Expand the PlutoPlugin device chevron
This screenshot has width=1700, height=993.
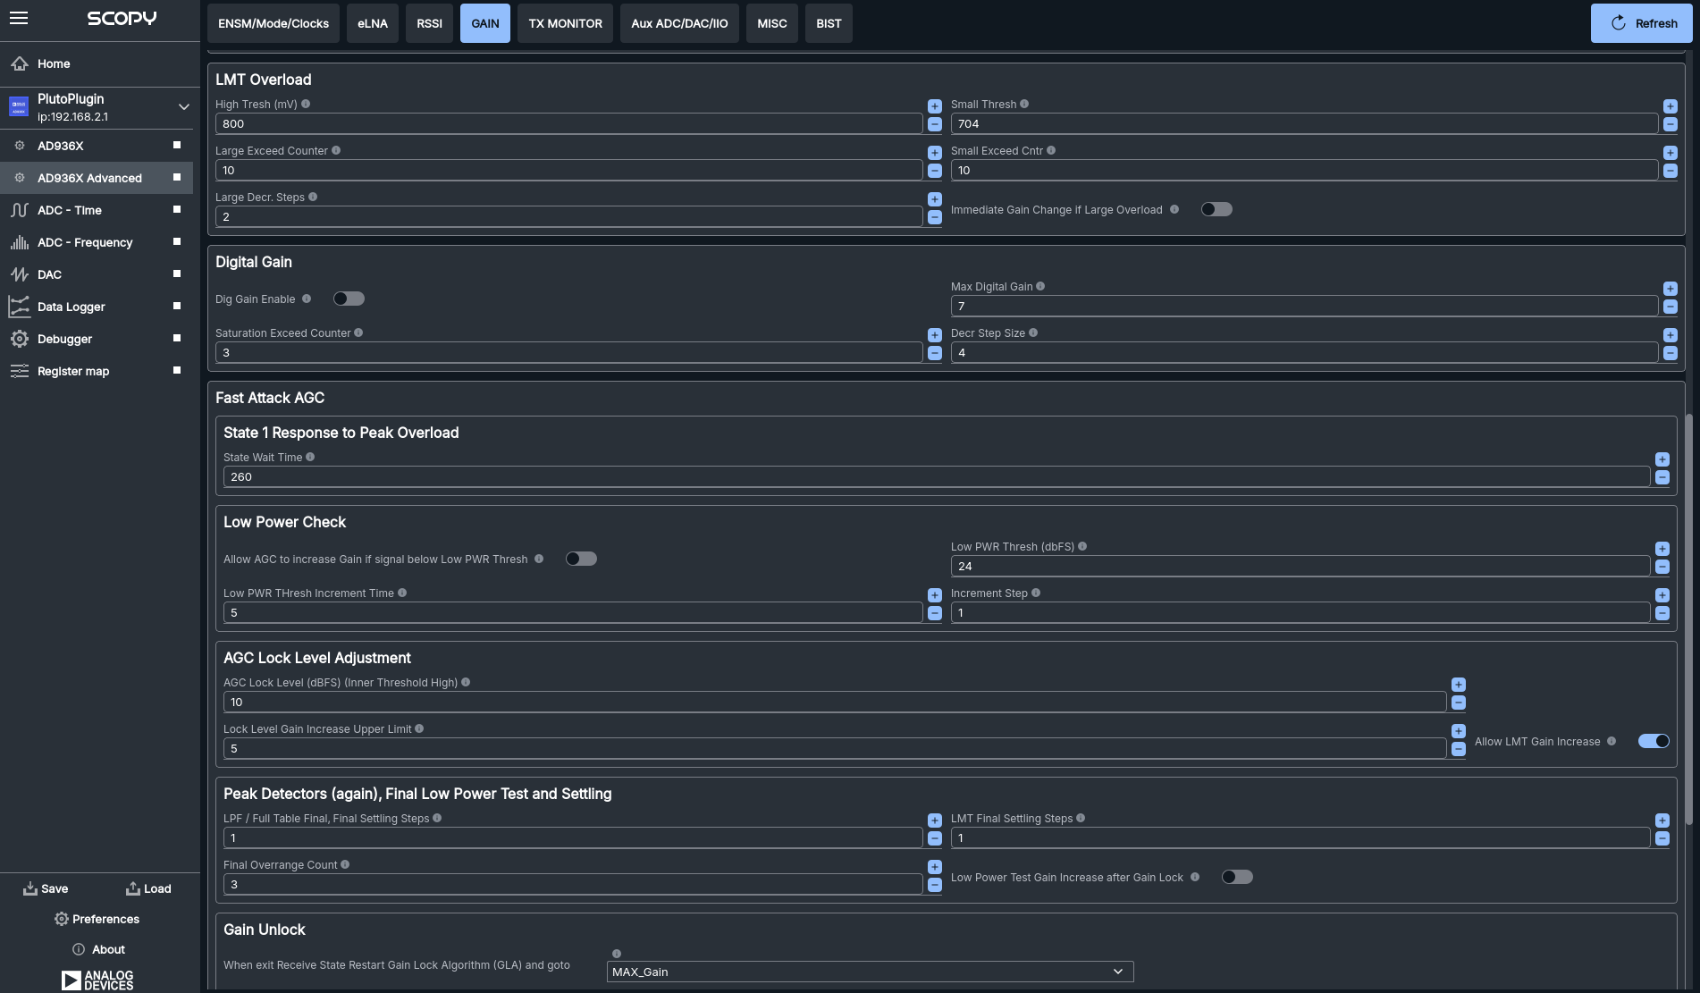pos(183,107)
